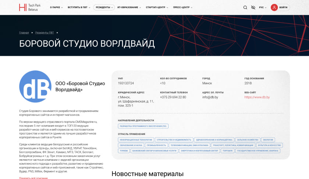This screenshot has width=309, height=179.
Task: Select the «Культура и искусство» tag
Action: 269,145
